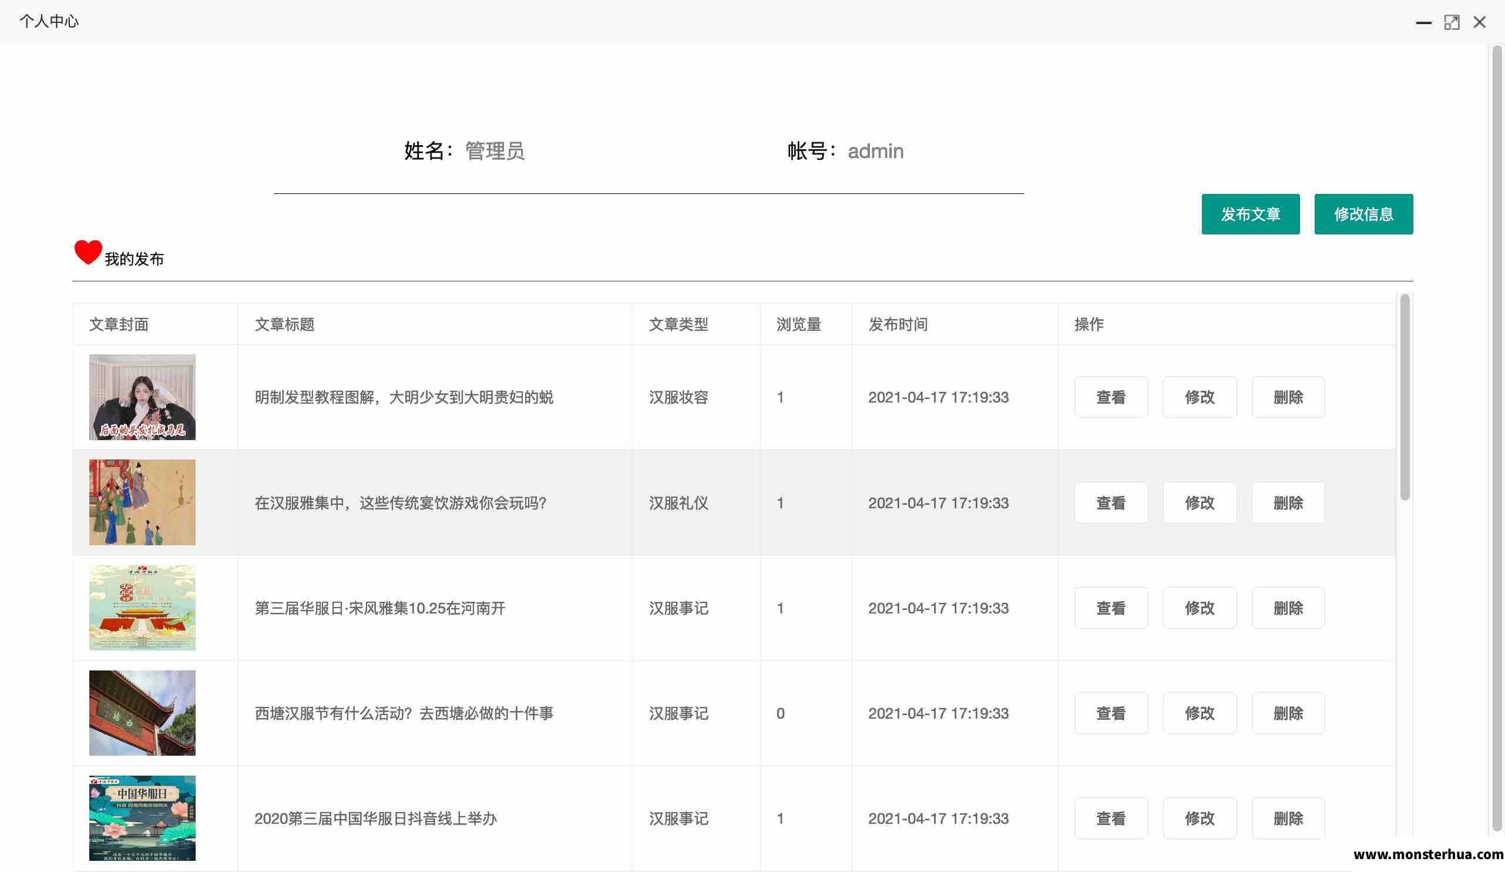Select the title 第三届华服日·宋风雅集10.25在河南开

click(x=380, y=608)
